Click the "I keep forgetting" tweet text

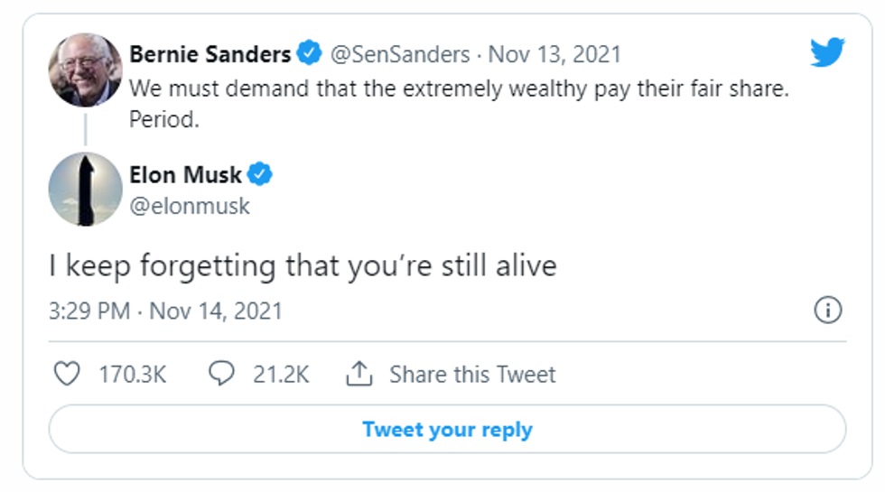pos(302,266)
